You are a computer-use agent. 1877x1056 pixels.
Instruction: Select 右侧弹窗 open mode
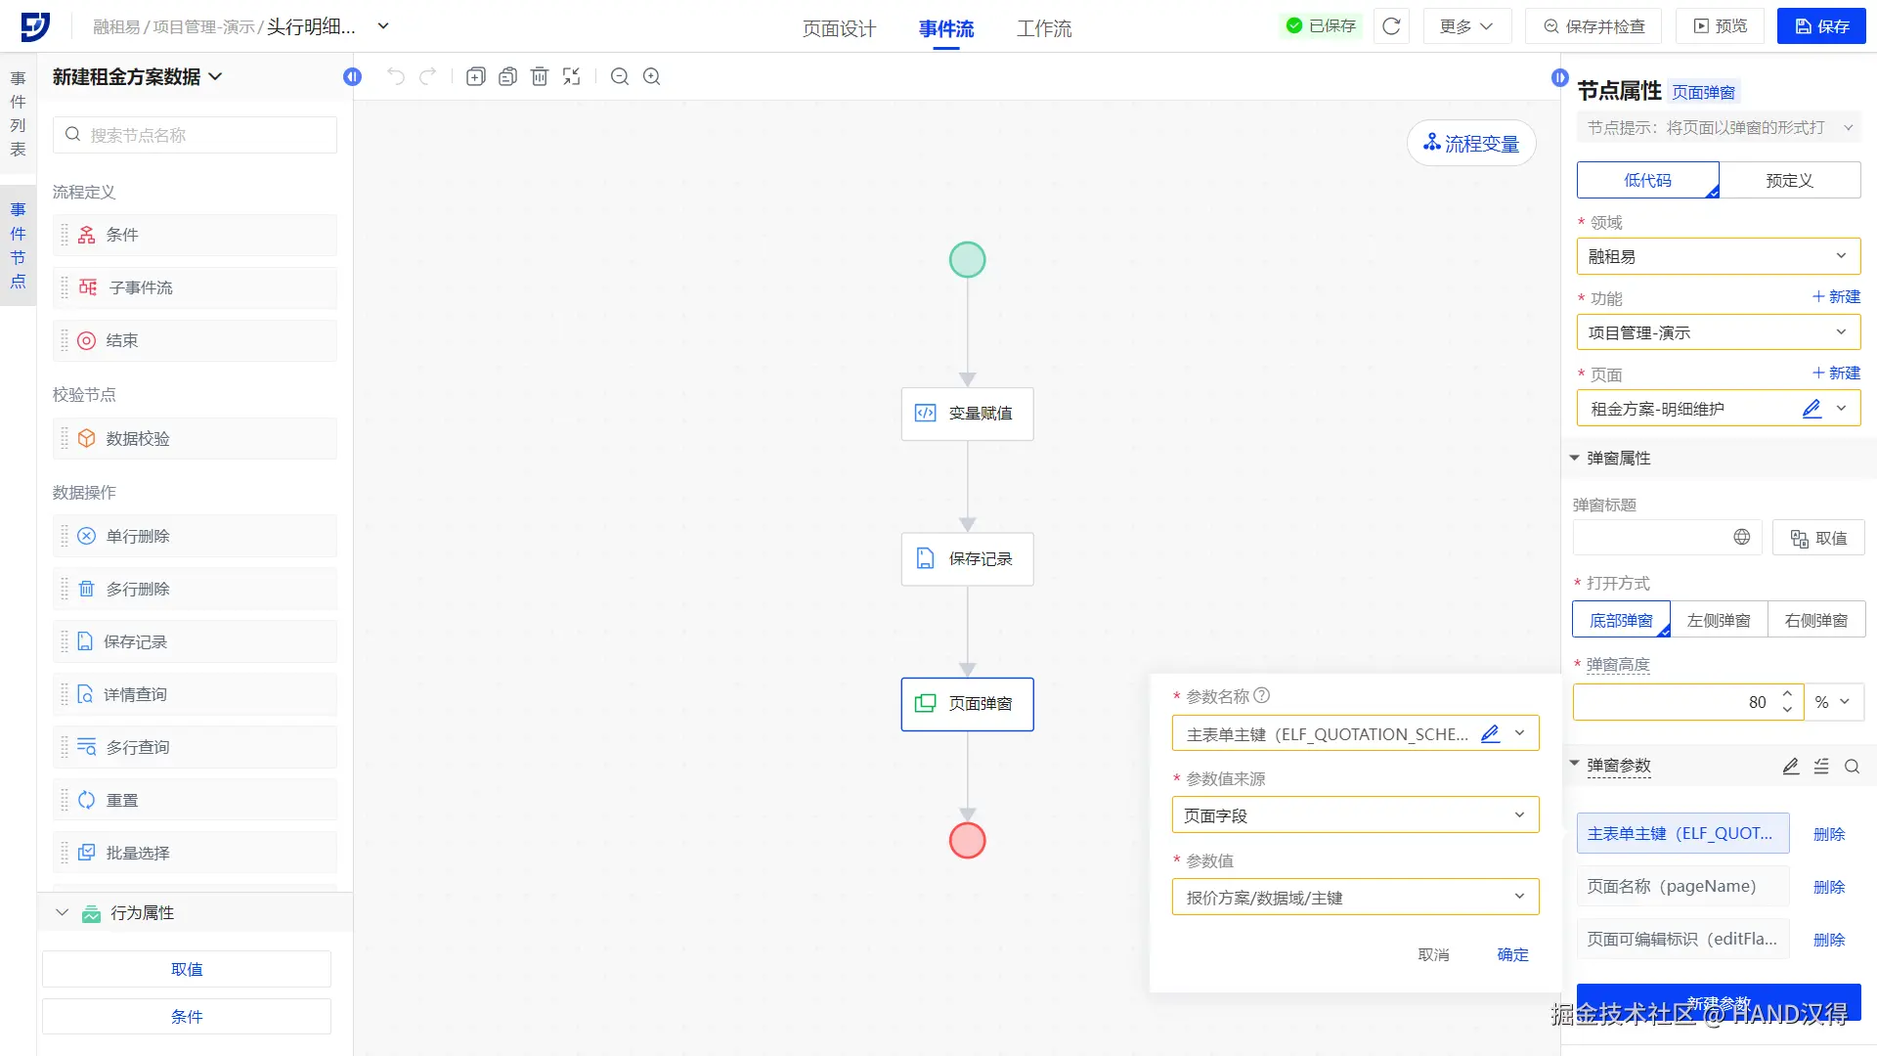point(1815,620)
